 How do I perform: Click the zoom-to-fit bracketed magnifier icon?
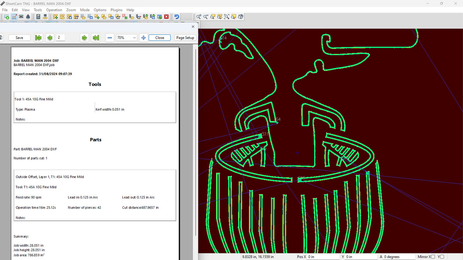click(227, 17)
